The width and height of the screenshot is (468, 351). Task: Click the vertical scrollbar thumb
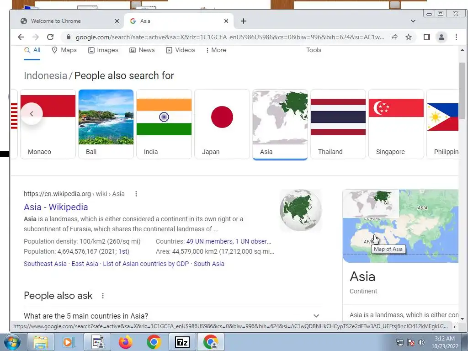[462, 90]
